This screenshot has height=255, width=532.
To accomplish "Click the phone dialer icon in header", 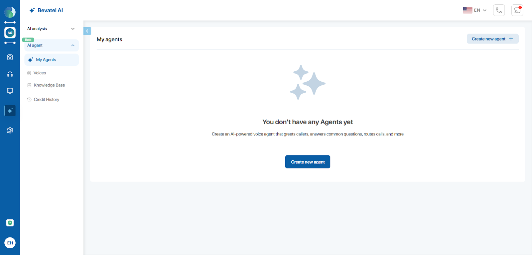I will coord(499,10).
